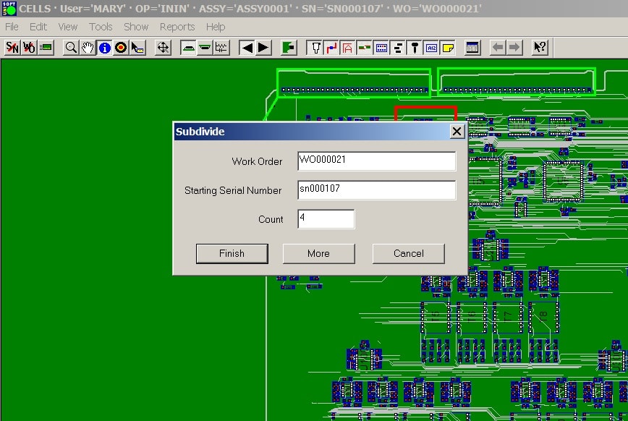Open the Reports menu
The height and width of the screenshot is (421, 628).
point(177,27)
